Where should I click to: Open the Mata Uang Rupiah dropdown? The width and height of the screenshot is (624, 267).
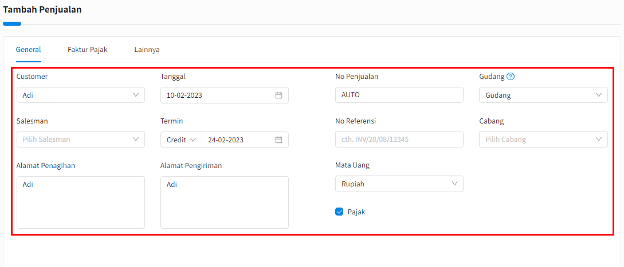[x=399, y=184]
